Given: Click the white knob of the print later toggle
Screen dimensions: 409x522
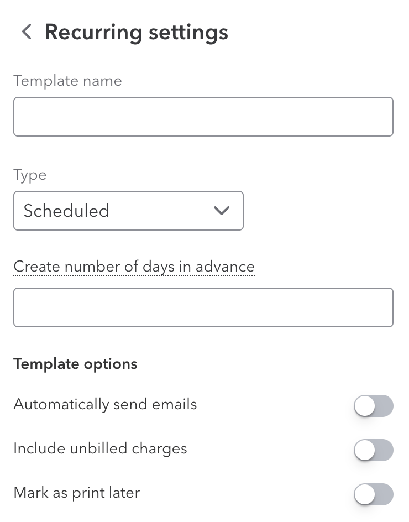Looking at the screenshot, I should click(x=365, y=494).
